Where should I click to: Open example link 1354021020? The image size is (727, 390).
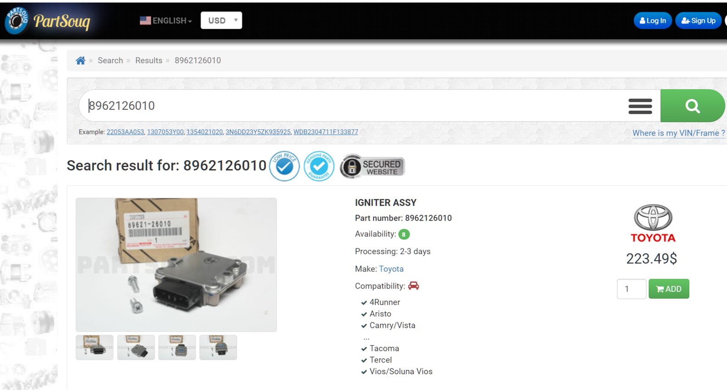pos(205,132)
